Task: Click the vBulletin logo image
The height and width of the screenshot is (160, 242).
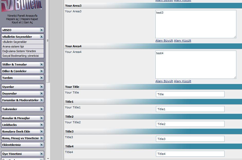Action: 22,6
